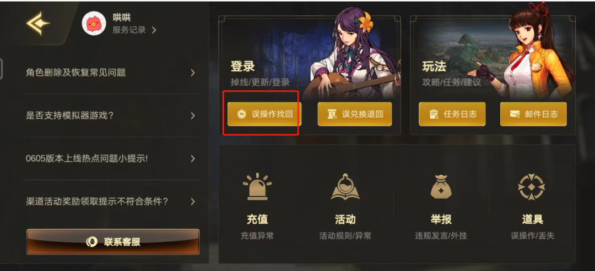Click the 误操作找回 button

coord(264,114)
